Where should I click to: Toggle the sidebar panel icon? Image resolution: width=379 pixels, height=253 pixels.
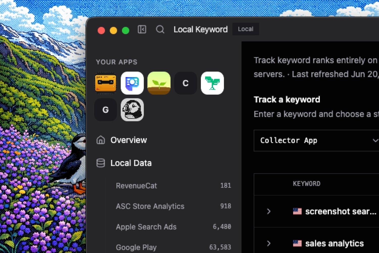142,29
